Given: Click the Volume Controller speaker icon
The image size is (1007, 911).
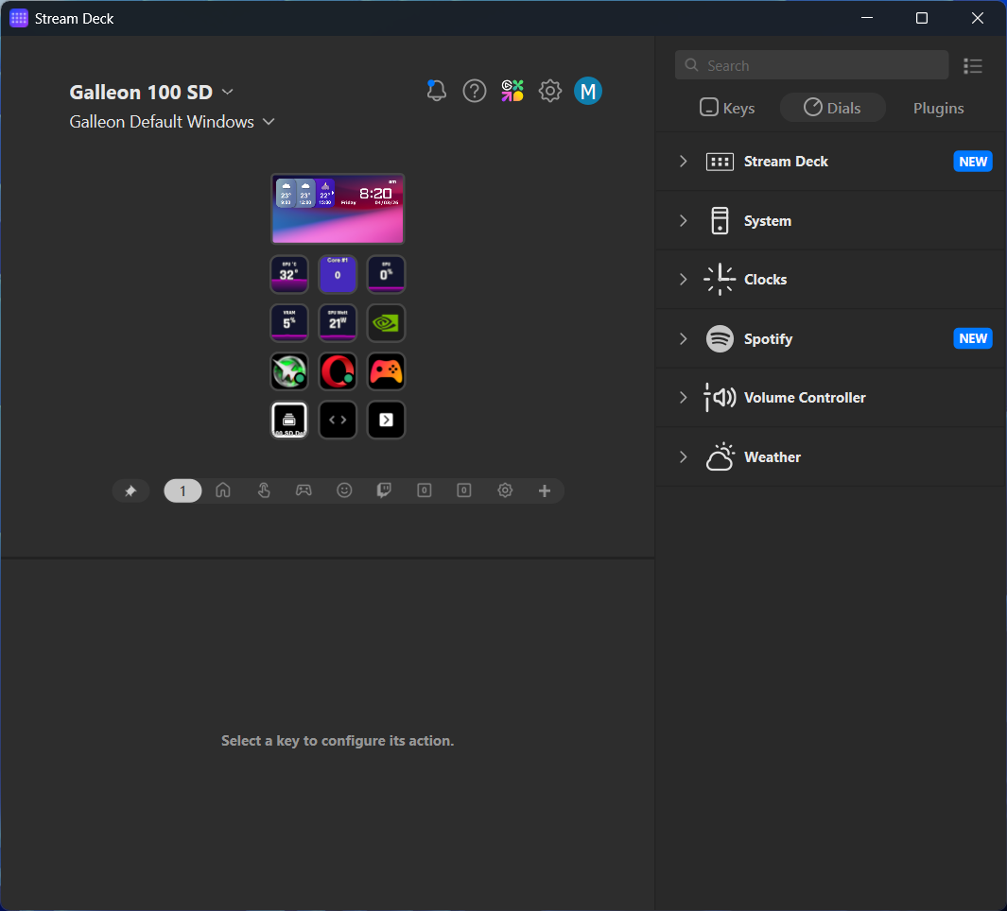Looking at the screenshot, I should 720,397.
